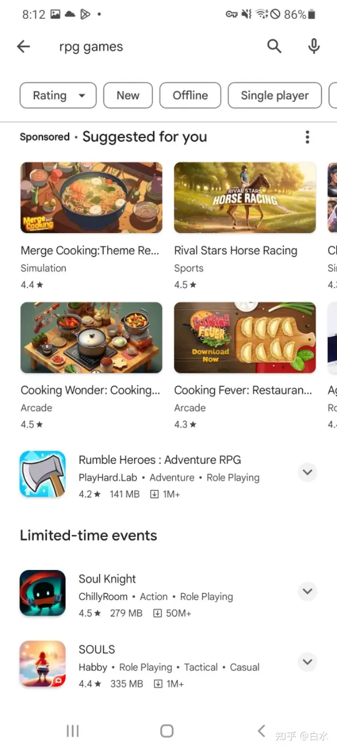Toggle the Offline filter chip
This screenshot has width=337, height=750.
pos(191,96)
